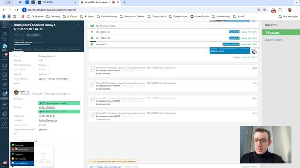Go back with the browser back arrow
The height and width of the screenshot is (168, 300).
[x=4, y=10]
